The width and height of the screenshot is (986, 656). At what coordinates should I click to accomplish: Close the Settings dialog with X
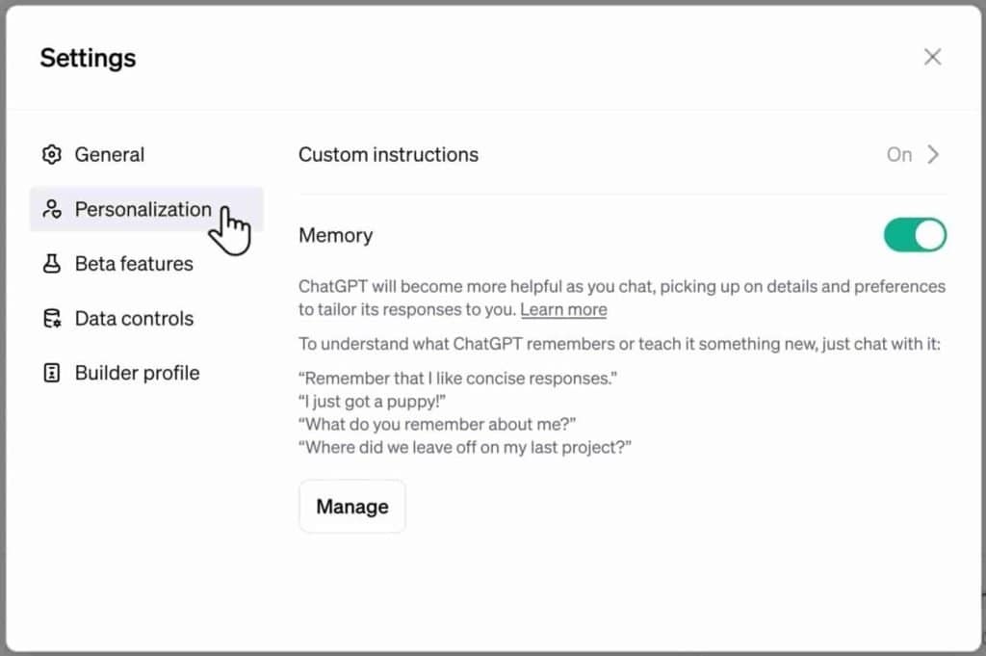pyautogui.click(x=932, y=57)
